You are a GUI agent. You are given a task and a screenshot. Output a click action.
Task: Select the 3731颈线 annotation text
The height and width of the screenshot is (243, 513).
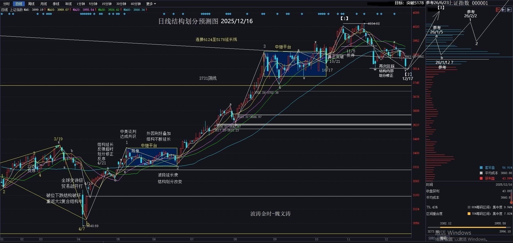(208, 78)
